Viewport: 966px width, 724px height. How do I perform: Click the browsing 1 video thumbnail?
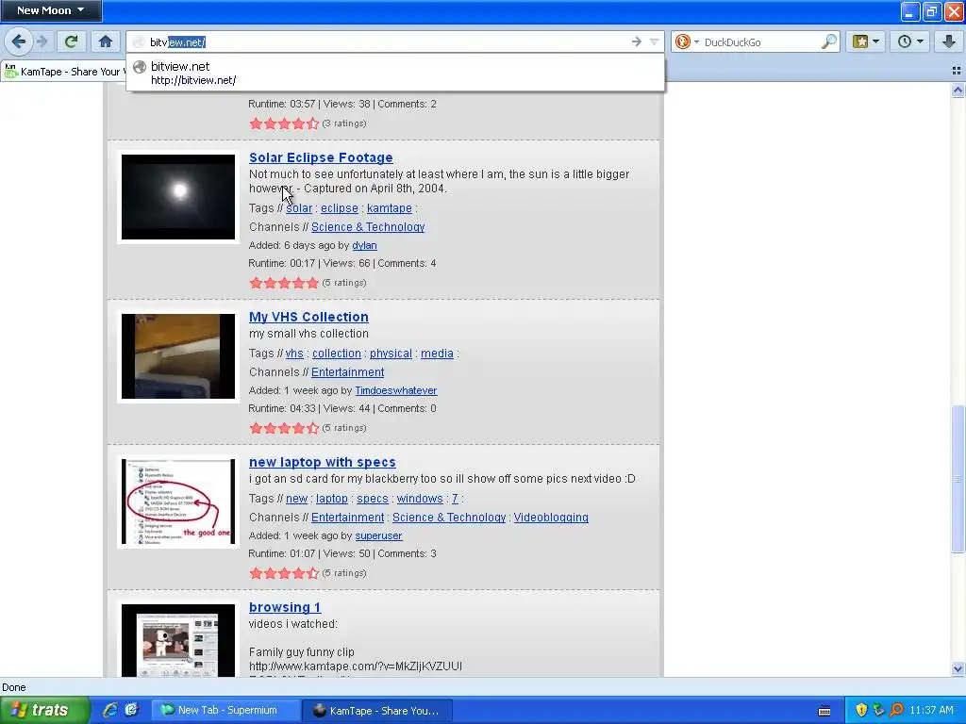(178, 640)
